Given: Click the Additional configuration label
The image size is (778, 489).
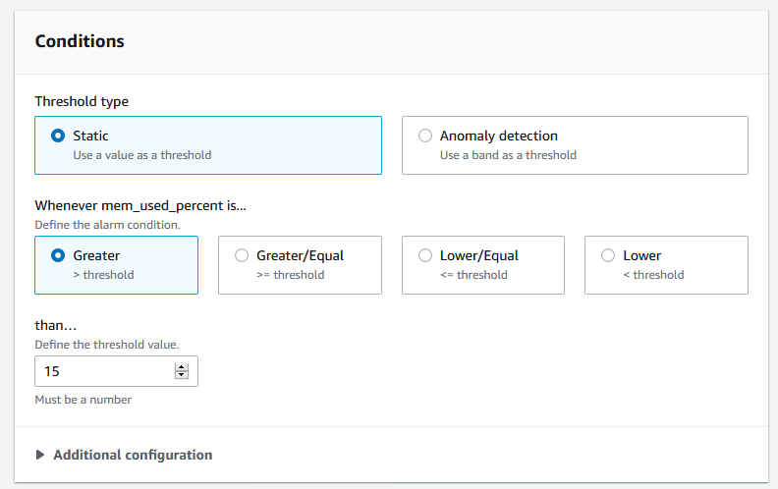Looking at the screenshot, I should click(133, 455).
